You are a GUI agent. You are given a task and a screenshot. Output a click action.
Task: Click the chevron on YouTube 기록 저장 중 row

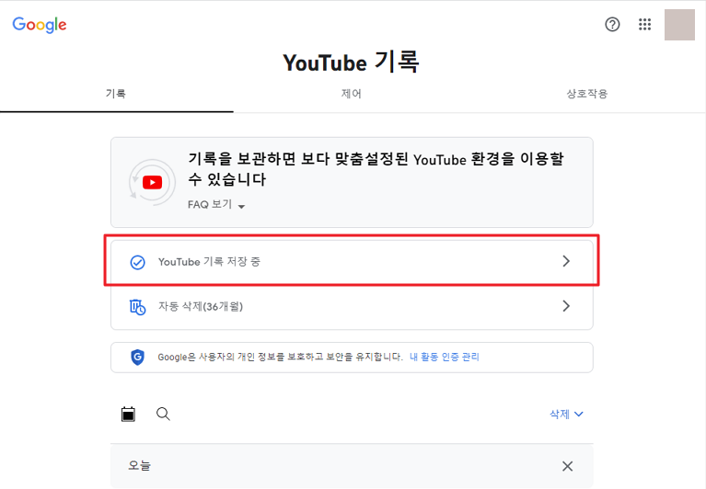coord(566,261)
